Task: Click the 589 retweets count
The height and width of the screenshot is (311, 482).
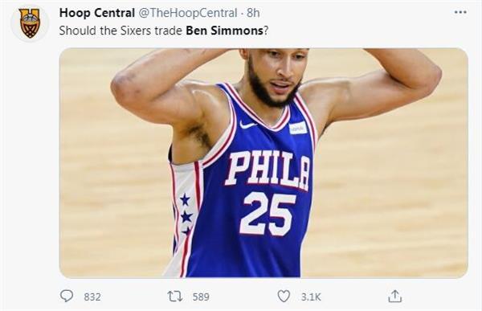Action: [x=201, y=297]
